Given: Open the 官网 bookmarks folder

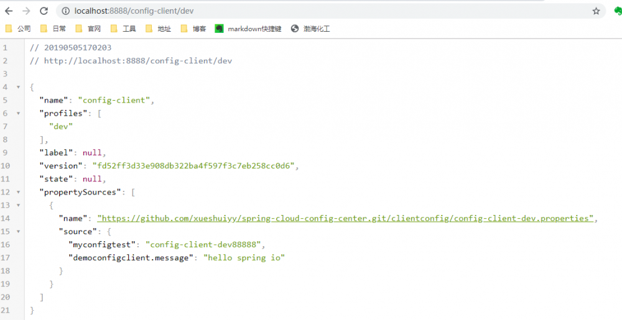Looking at the screenshot, I should coord(88,29).
